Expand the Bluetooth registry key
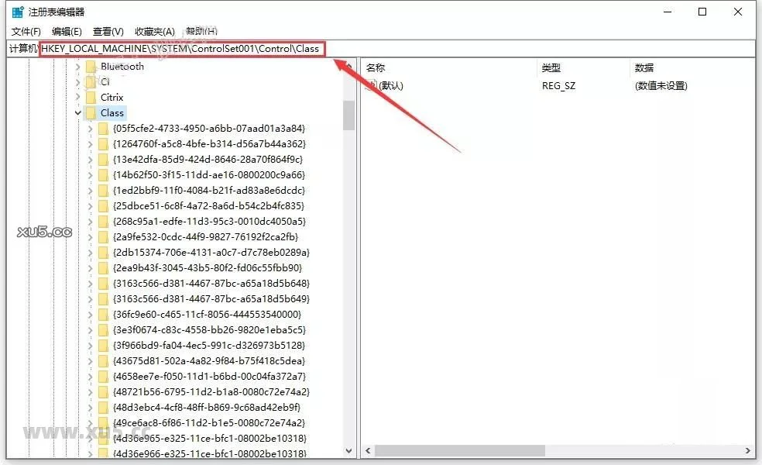 point(78,67)
